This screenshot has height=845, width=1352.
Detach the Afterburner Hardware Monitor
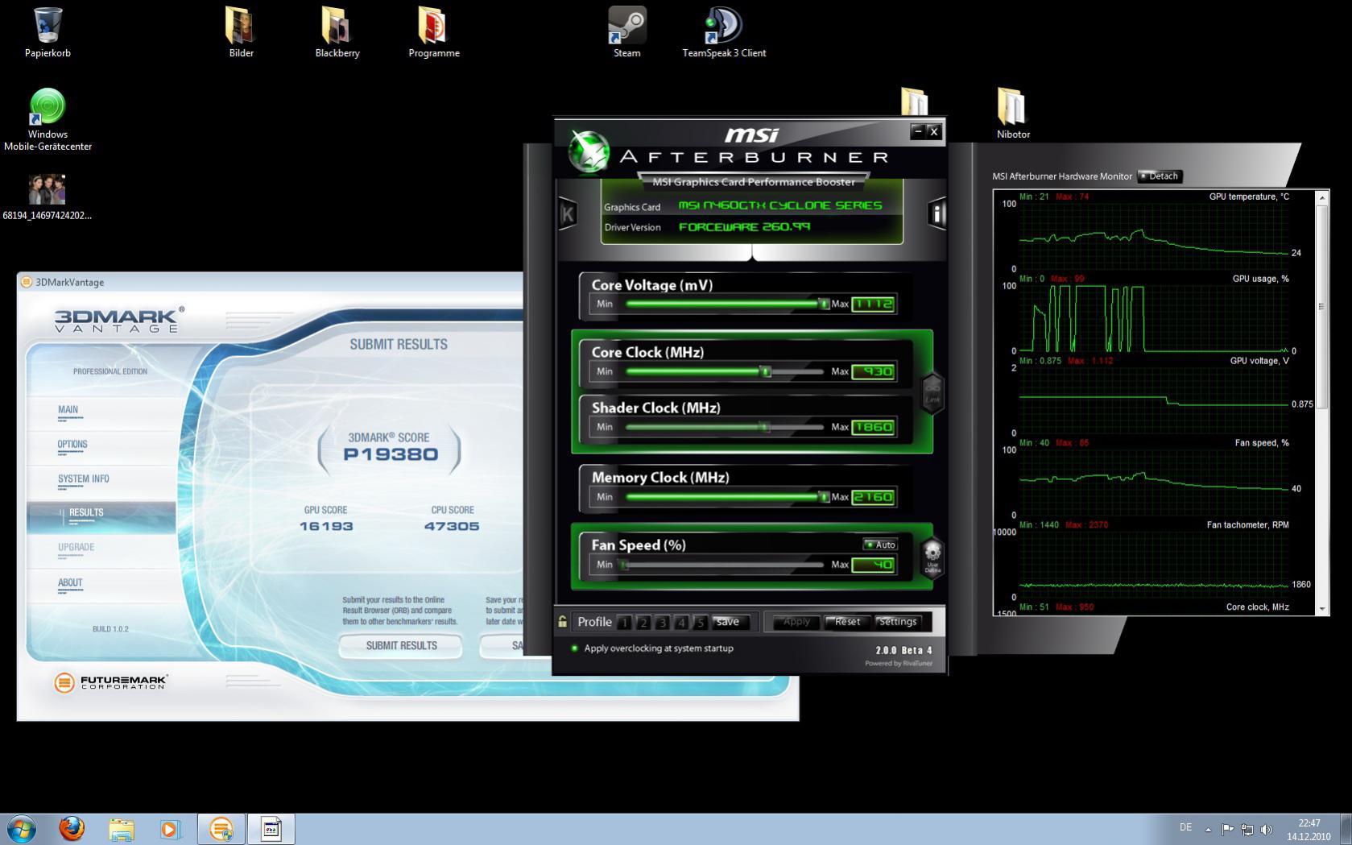pos(1160,176)
